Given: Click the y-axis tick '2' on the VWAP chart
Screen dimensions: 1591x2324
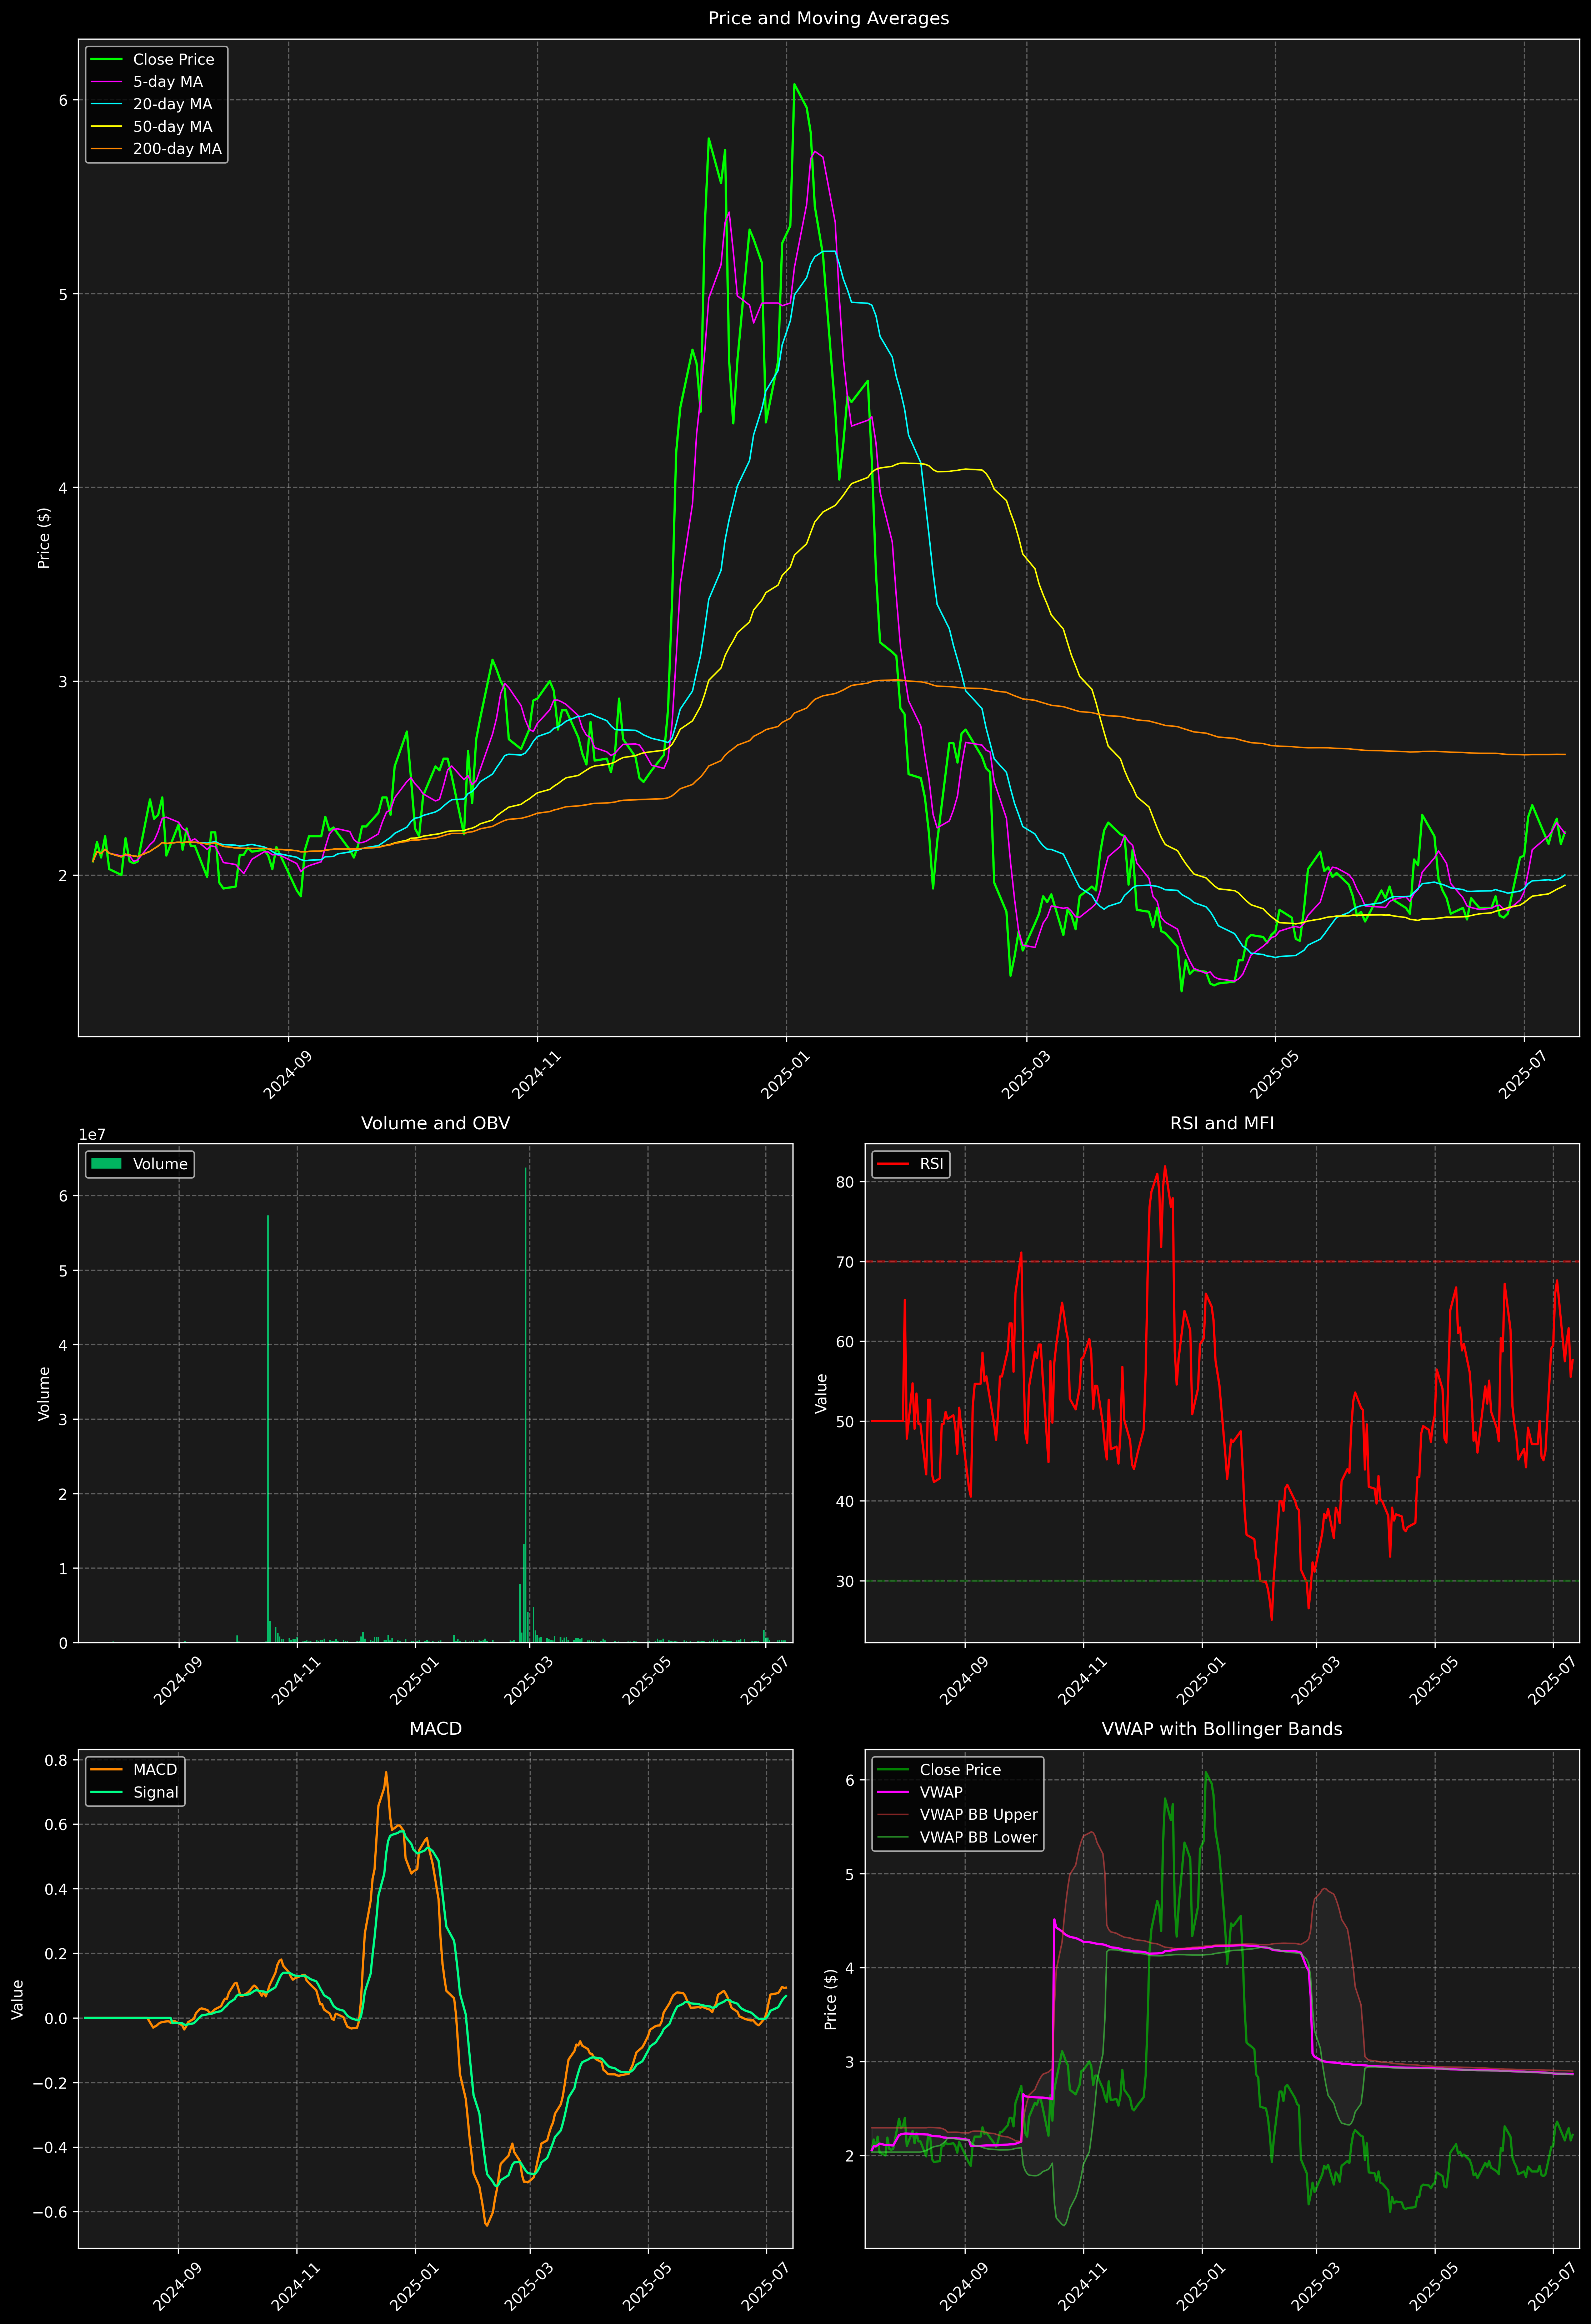Looking at the screenshot, I should click(850, 2156).
